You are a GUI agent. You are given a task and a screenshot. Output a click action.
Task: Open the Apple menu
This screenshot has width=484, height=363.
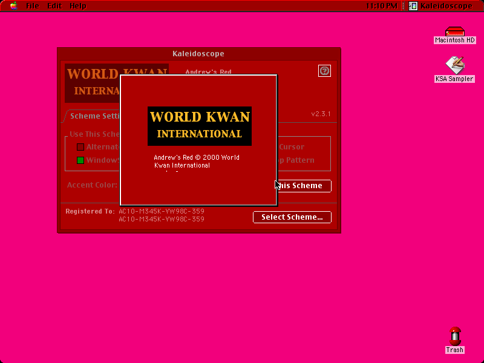(x=13, y=5)
